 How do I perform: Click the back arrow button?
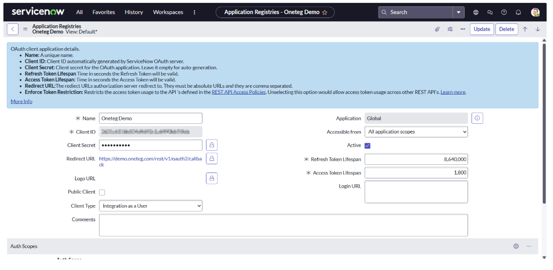13,29
